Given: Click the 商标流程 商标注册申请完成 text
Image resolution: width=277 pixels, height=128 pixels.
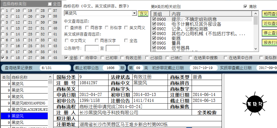Looking at the screenshot, I should coord(111,107).
